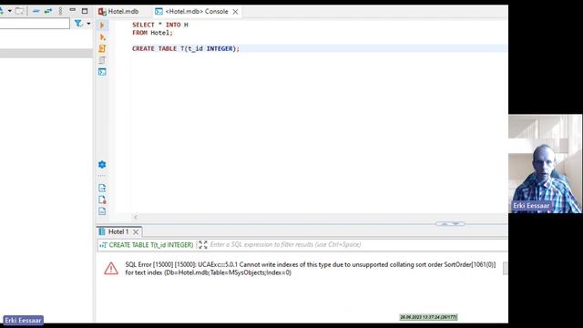583x328 pixels.
Task: Maximize the navigator panel
Action: [x=85, y=11]
